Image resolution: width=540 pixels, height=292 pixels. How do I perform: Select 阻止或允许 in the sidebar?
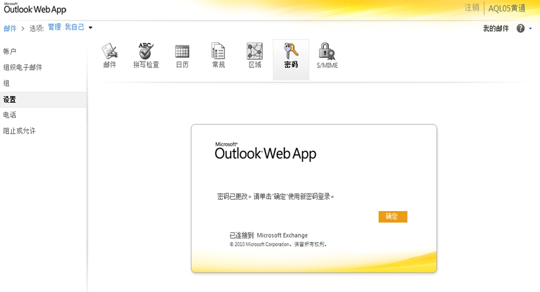20,131
